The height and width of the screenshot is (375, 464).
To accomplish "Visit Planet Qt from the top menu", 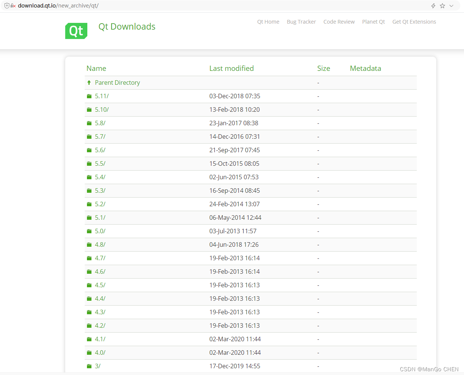I will (x=374, y=22).
